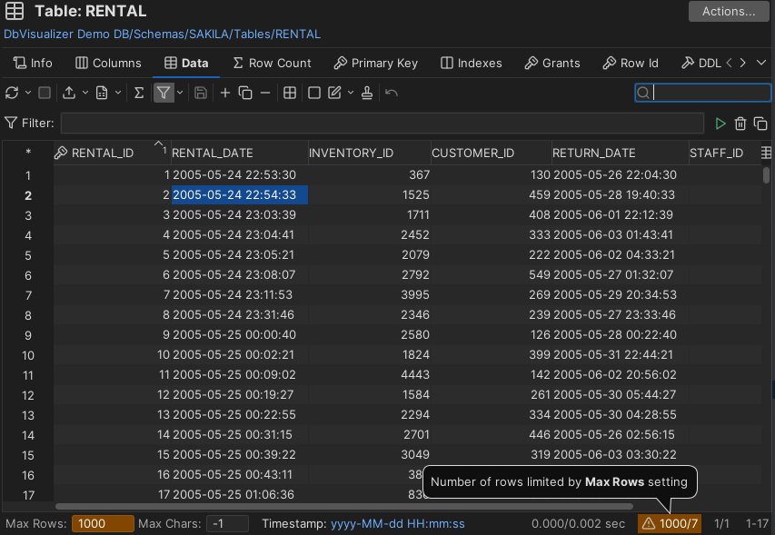775x535 pixels.
Task: Toggle the stop square next to reload
Action: tap(44, 93)
